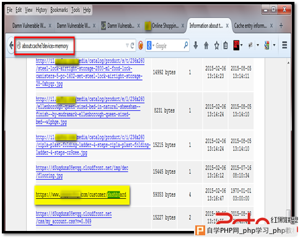Open the hamburger menu icon
Screen dimensions: 300x239
coord(285,45)
